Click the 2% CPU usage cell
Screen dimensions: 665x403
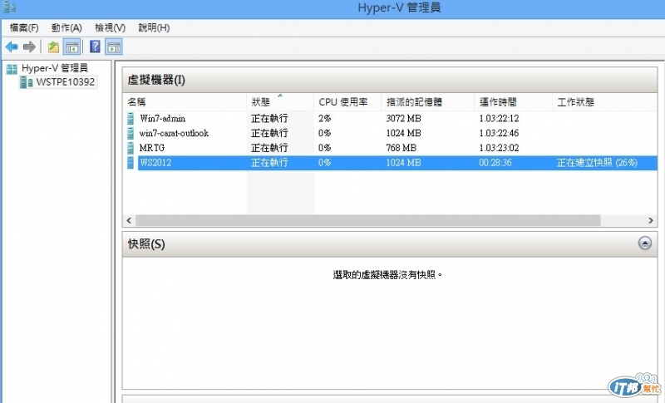coord(324,118)
